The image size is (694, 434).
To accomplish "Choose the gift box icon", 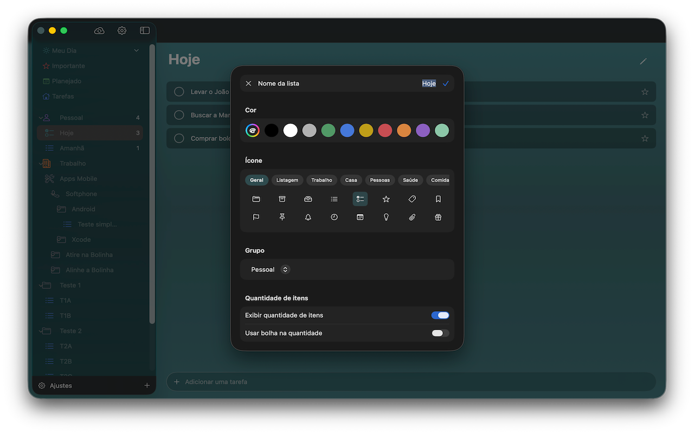I will 438,217.
